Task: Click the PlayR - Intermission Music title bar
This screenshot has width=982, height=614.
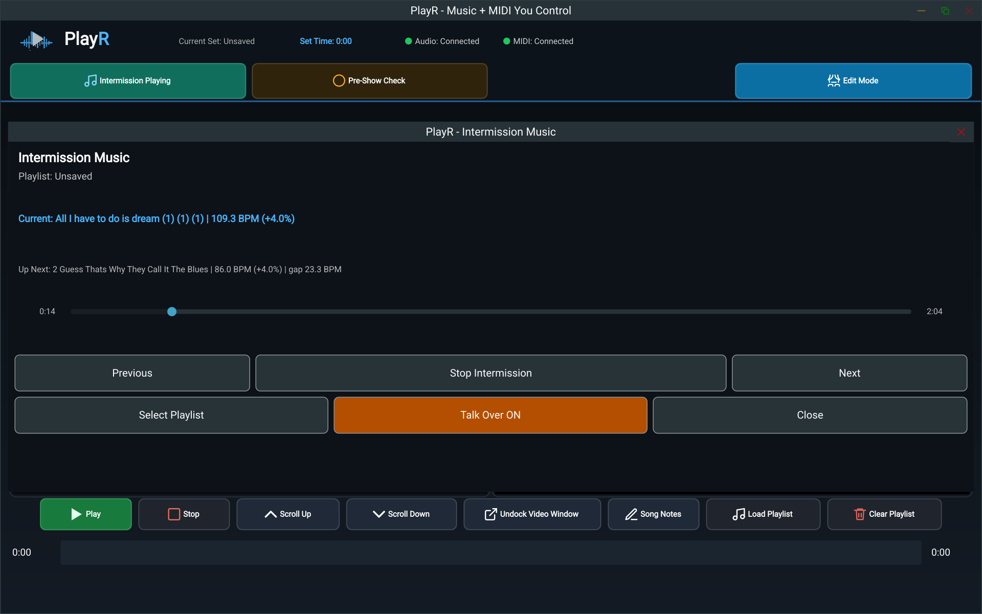Action: [490, 132]
